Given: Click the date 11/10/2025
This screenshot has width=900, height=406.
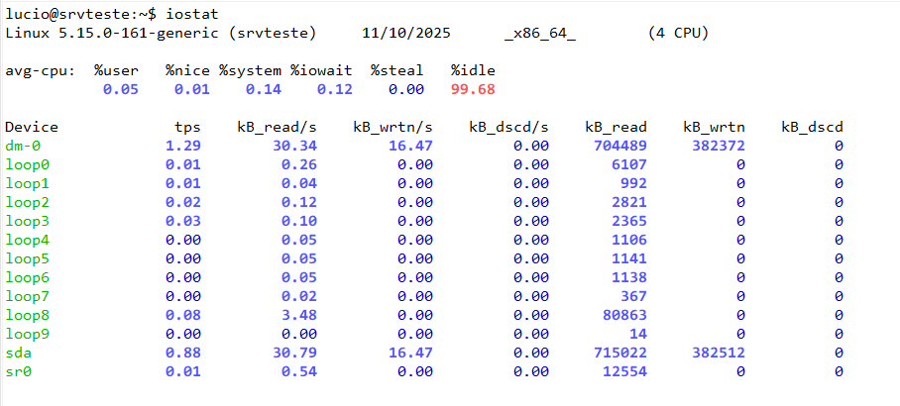Looking at the screenshot, I should [x=406, y=34].
